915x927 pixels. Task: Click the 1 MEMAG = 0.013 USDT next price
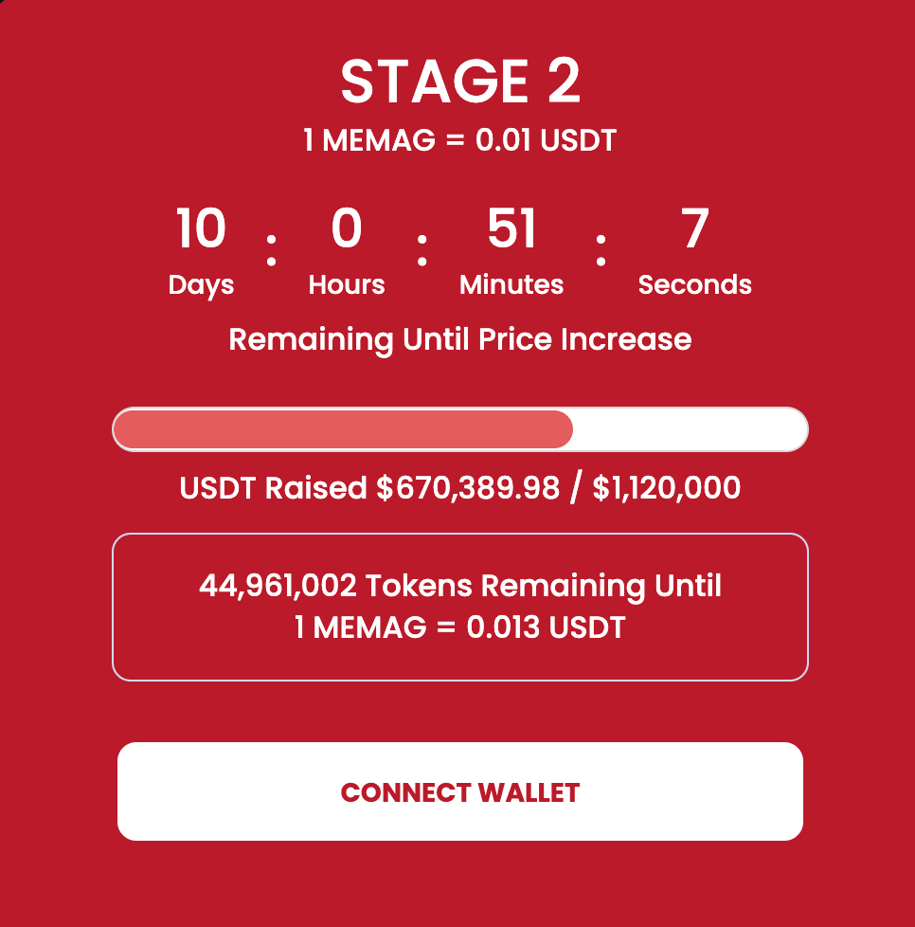pos(459,627)
